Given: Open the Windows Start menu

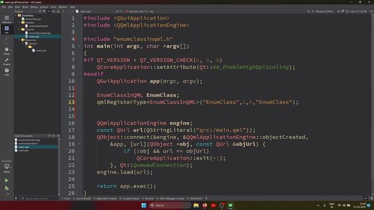Looking at the screenshot, I should coord(144,205).
